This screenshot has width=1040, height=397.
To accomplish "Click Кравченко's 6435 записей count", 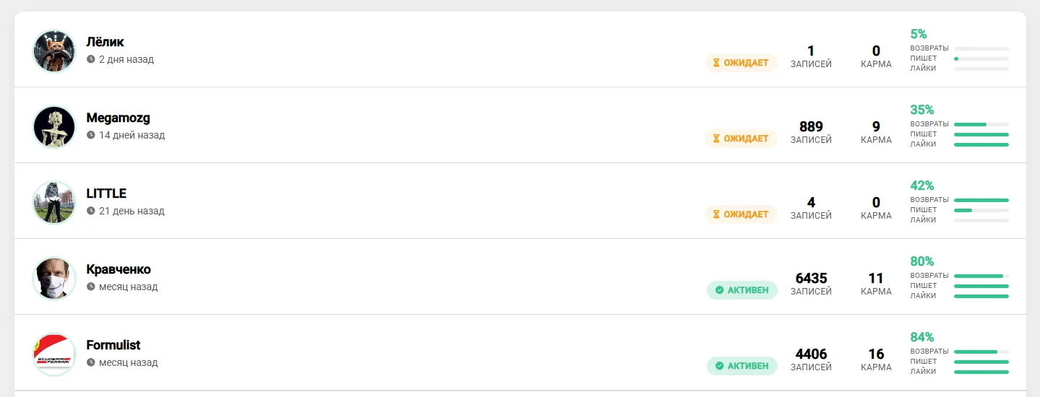I will [x=811, y=279].
